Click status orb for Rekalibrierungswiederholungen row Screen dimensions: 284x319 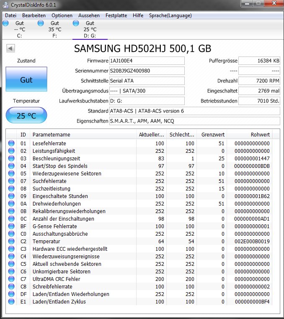click(x=11, y=211)
